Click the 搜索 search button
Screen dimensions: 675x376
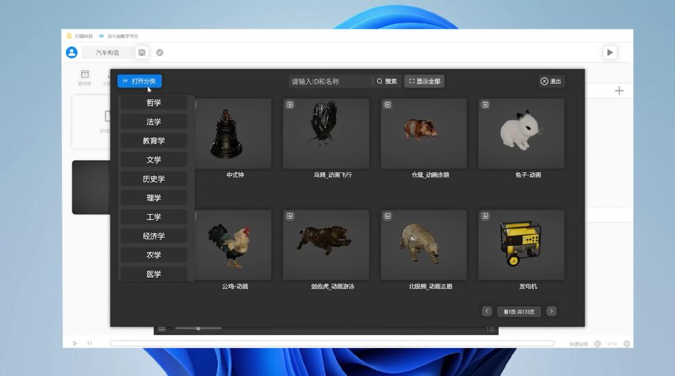coord(387,81)
